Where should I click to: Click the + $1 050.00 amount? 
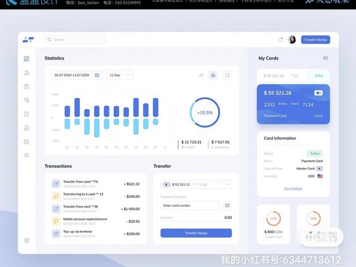click(x=130, y=209)
